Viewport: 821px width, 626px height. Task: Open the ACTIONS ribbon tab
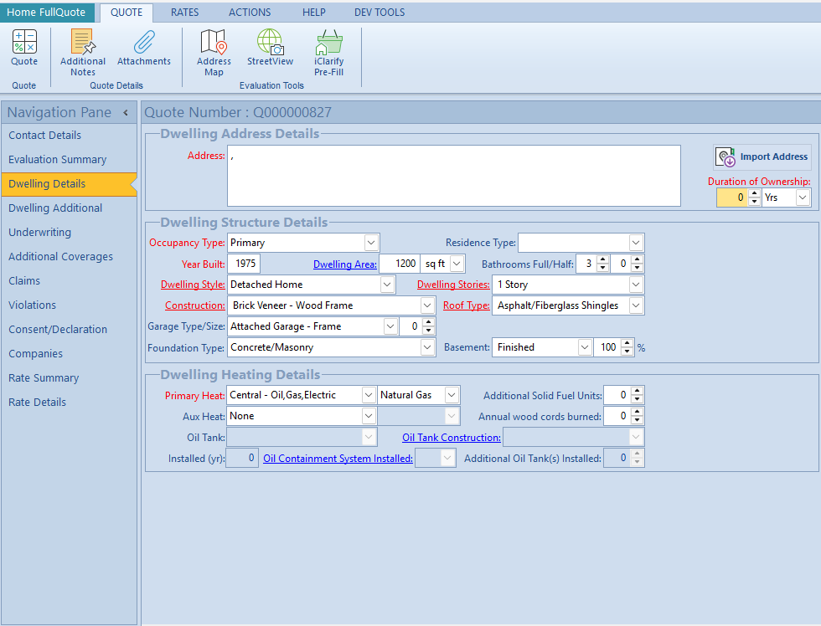[250, 13]
